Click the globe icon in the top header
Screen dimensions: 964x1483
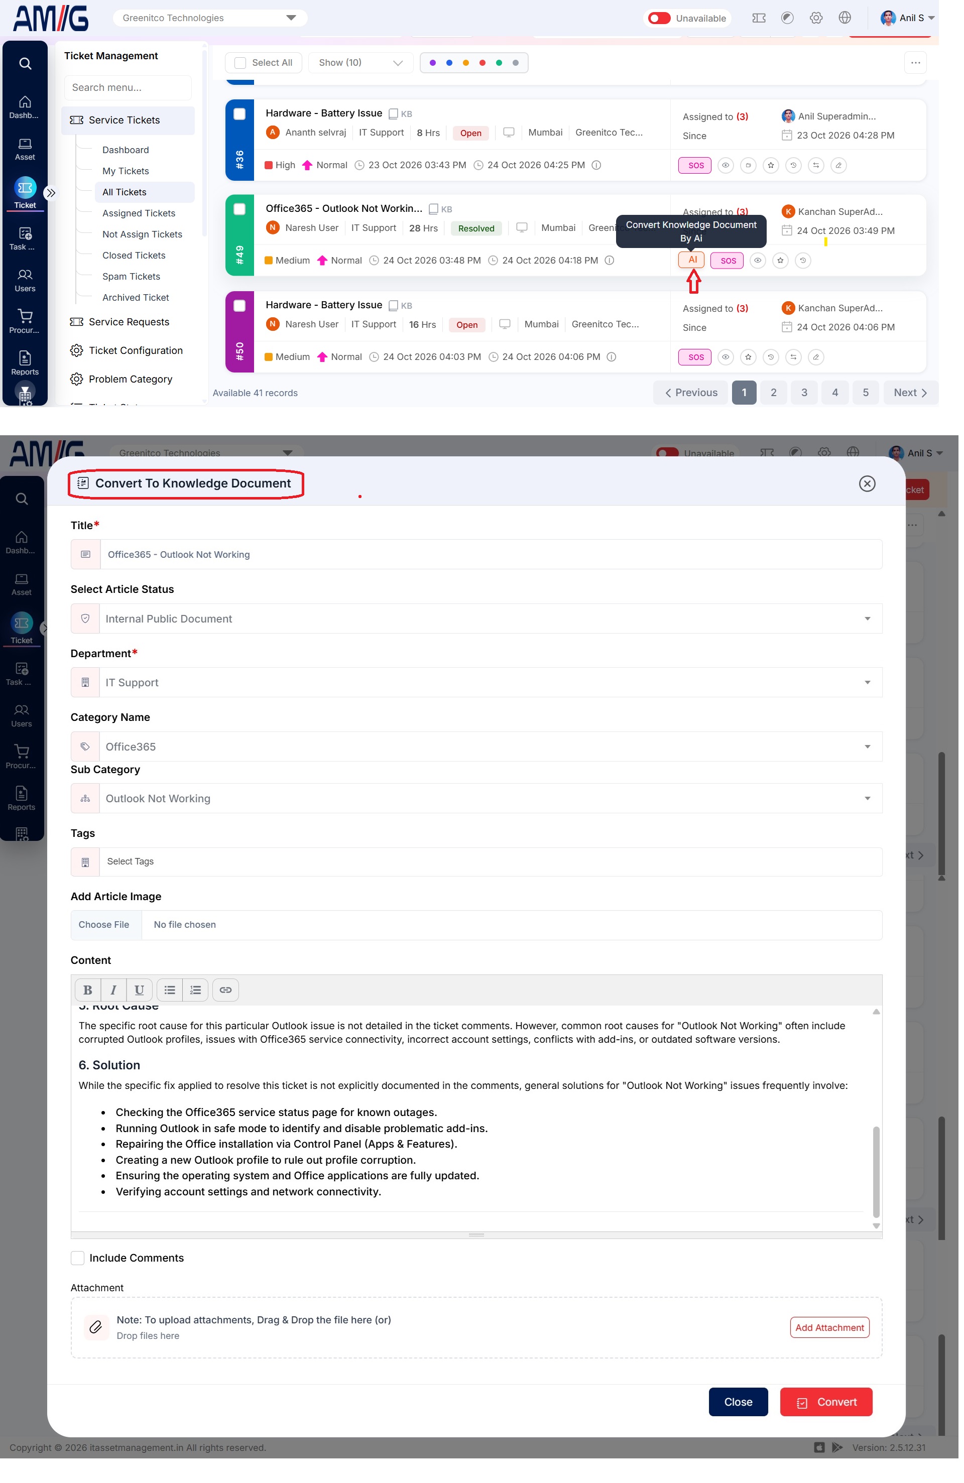tap(845, 18)
